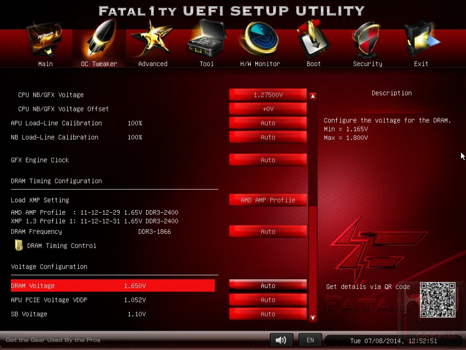This screenshot has height=350, width=466.
Task: Select APU Load-Line Calibration label
Action: tap(56, 123)
